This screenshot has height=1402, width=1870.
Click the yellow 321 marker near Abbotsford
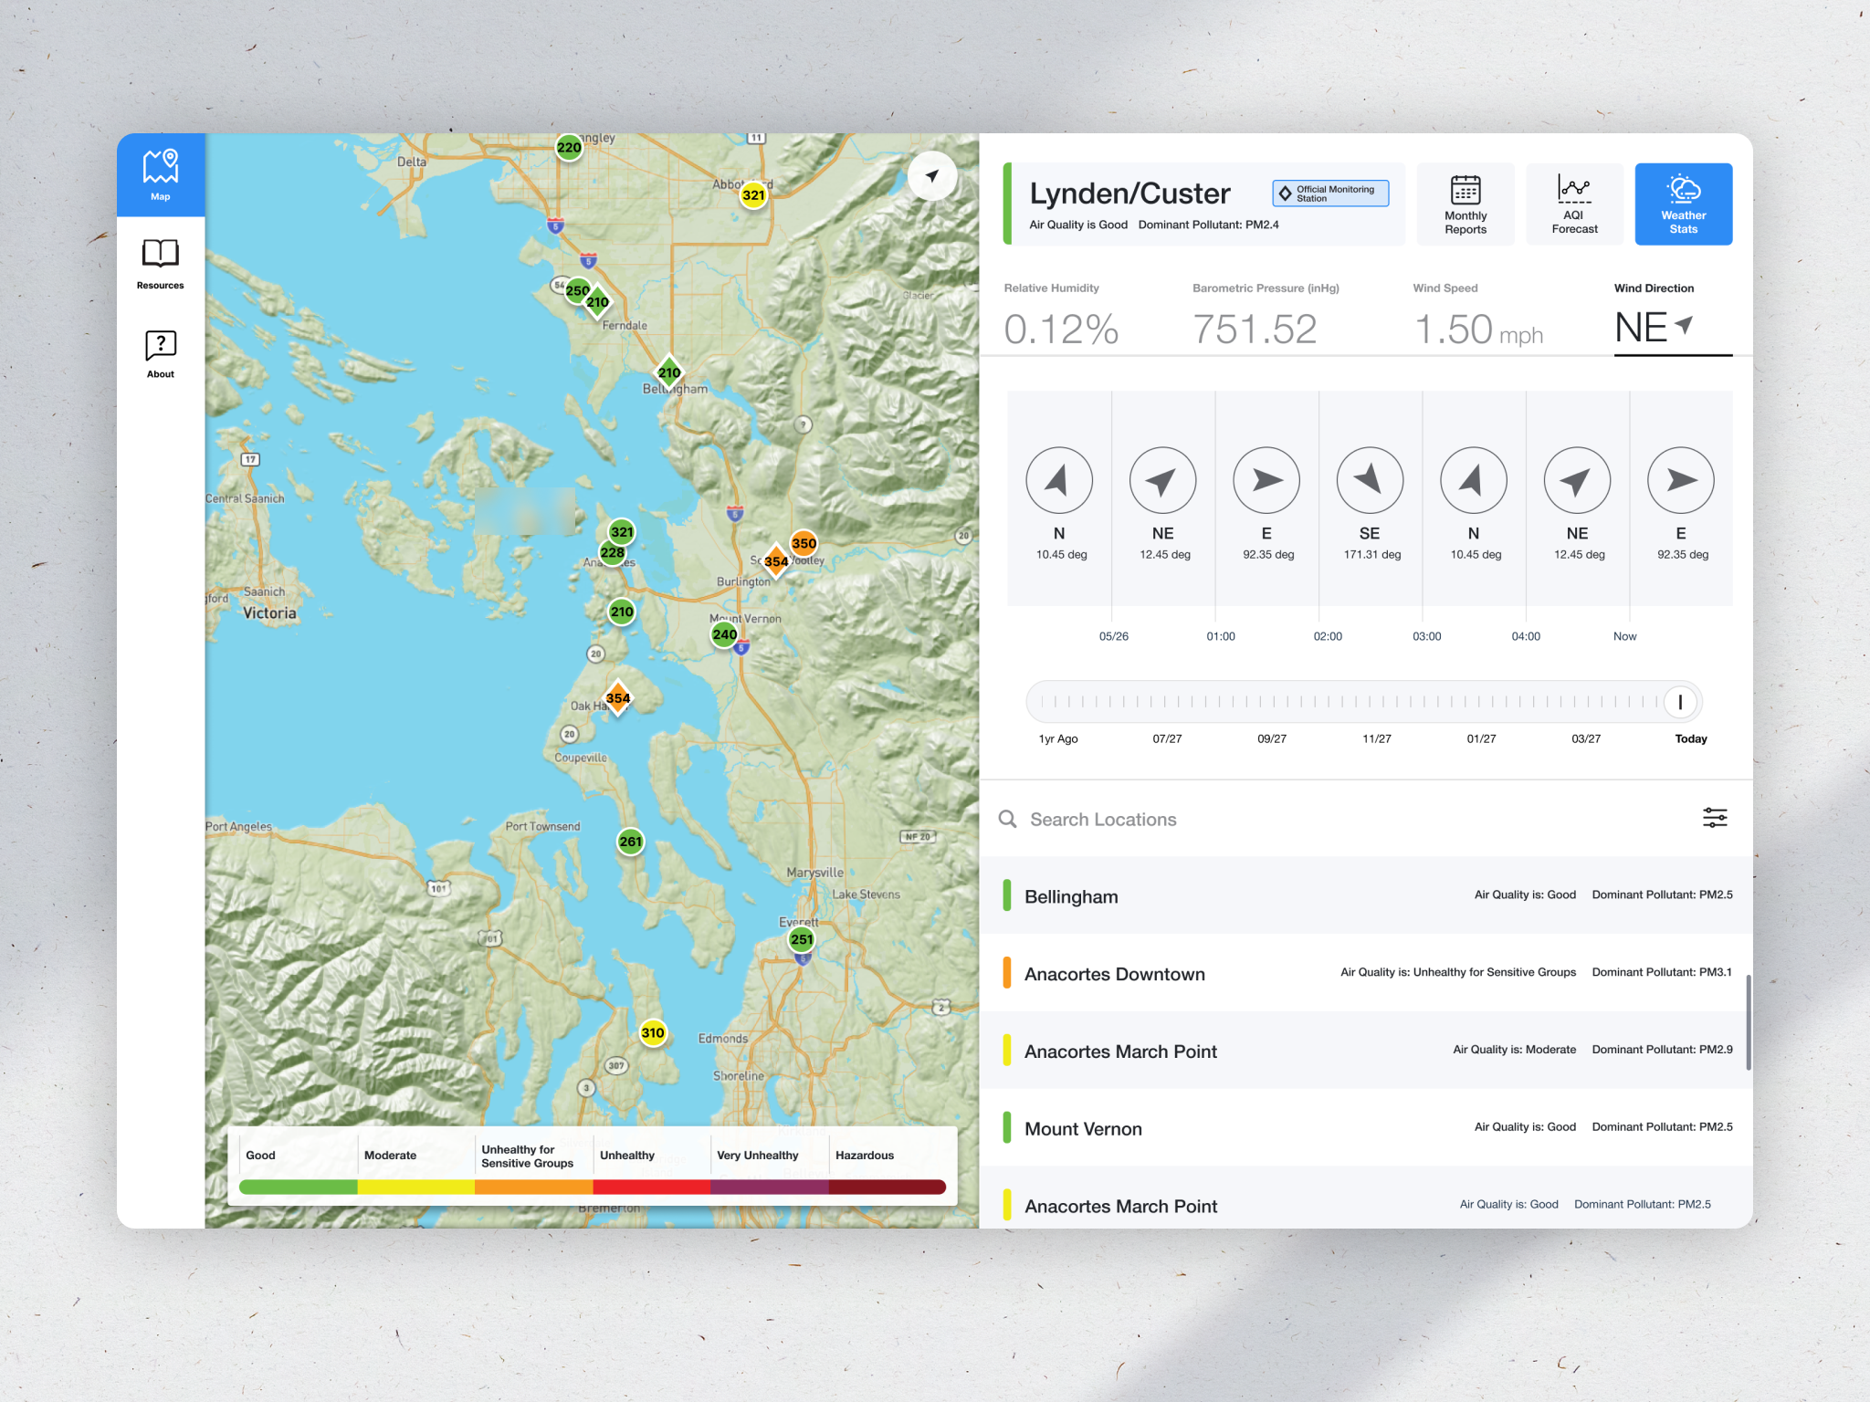(753, 195)
